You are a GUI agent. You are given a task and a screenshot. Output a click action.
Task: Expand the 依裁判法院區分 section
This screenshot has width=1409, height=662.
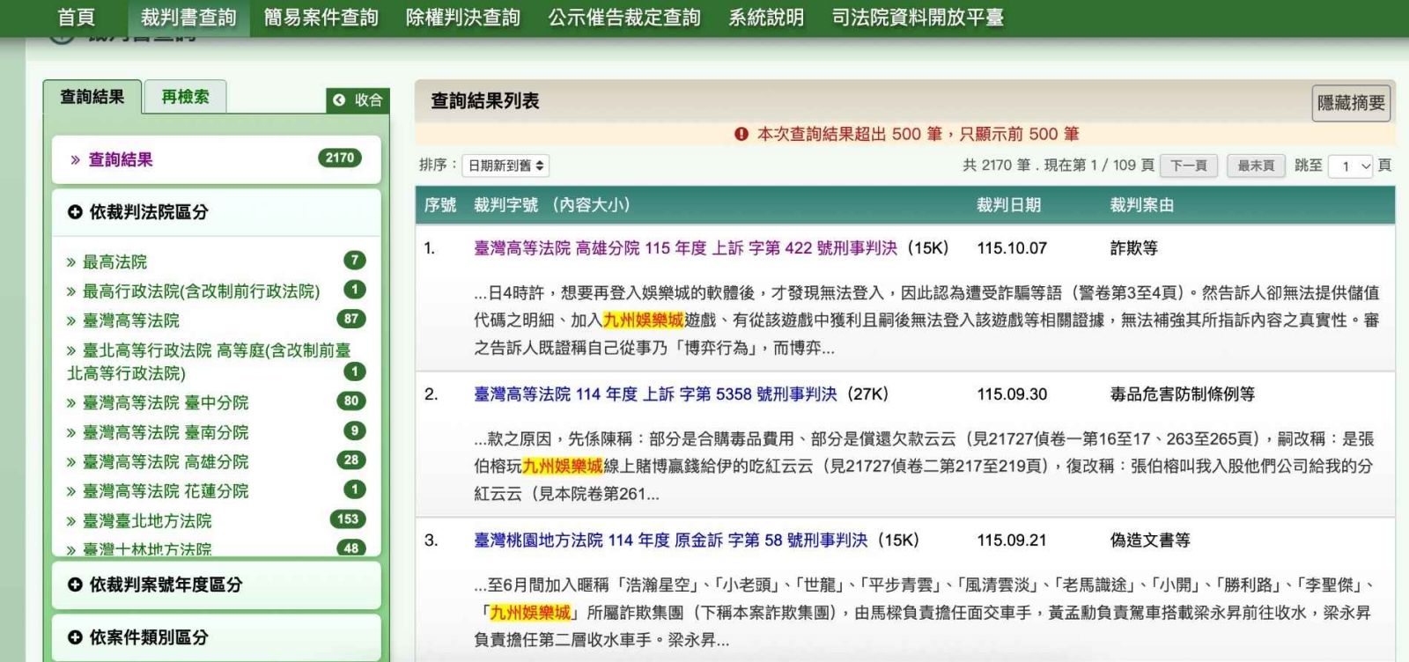click(x=217, y=212)
